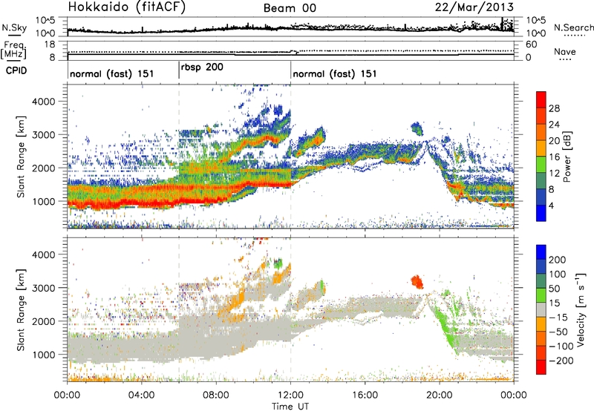This screenshot has height=411, width=594.
Task: Click the "4" label on Power colorbar
Action: pyautogui.click(x=551, y=205)
